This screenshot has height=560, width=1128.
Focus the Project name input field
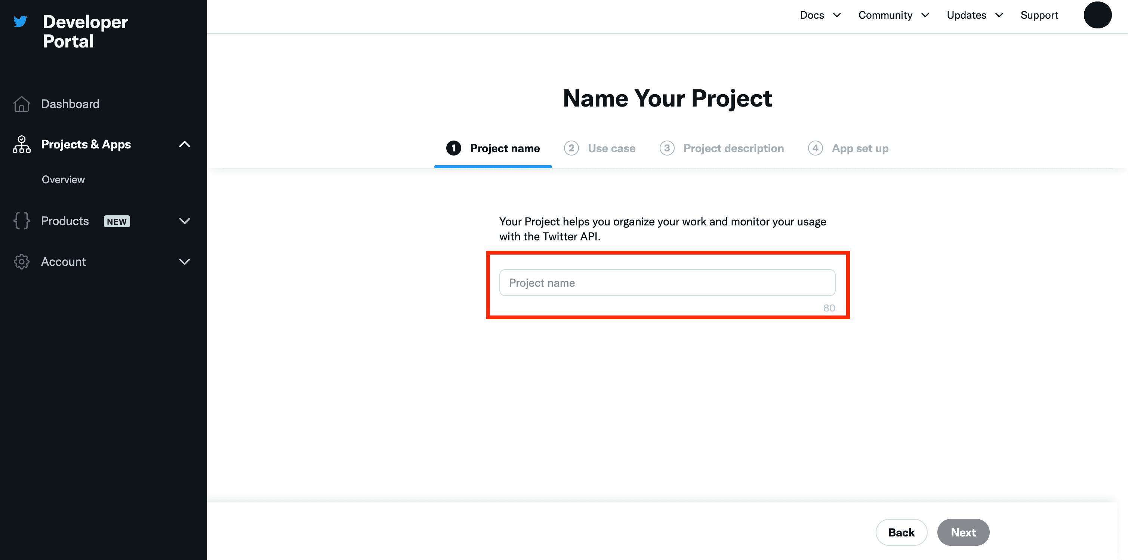coord(667,283)
